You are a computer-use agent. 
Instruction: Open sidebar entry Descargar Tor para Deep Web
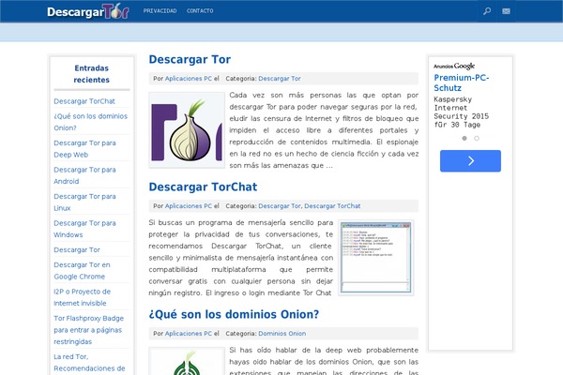click(x=84, y=148)
